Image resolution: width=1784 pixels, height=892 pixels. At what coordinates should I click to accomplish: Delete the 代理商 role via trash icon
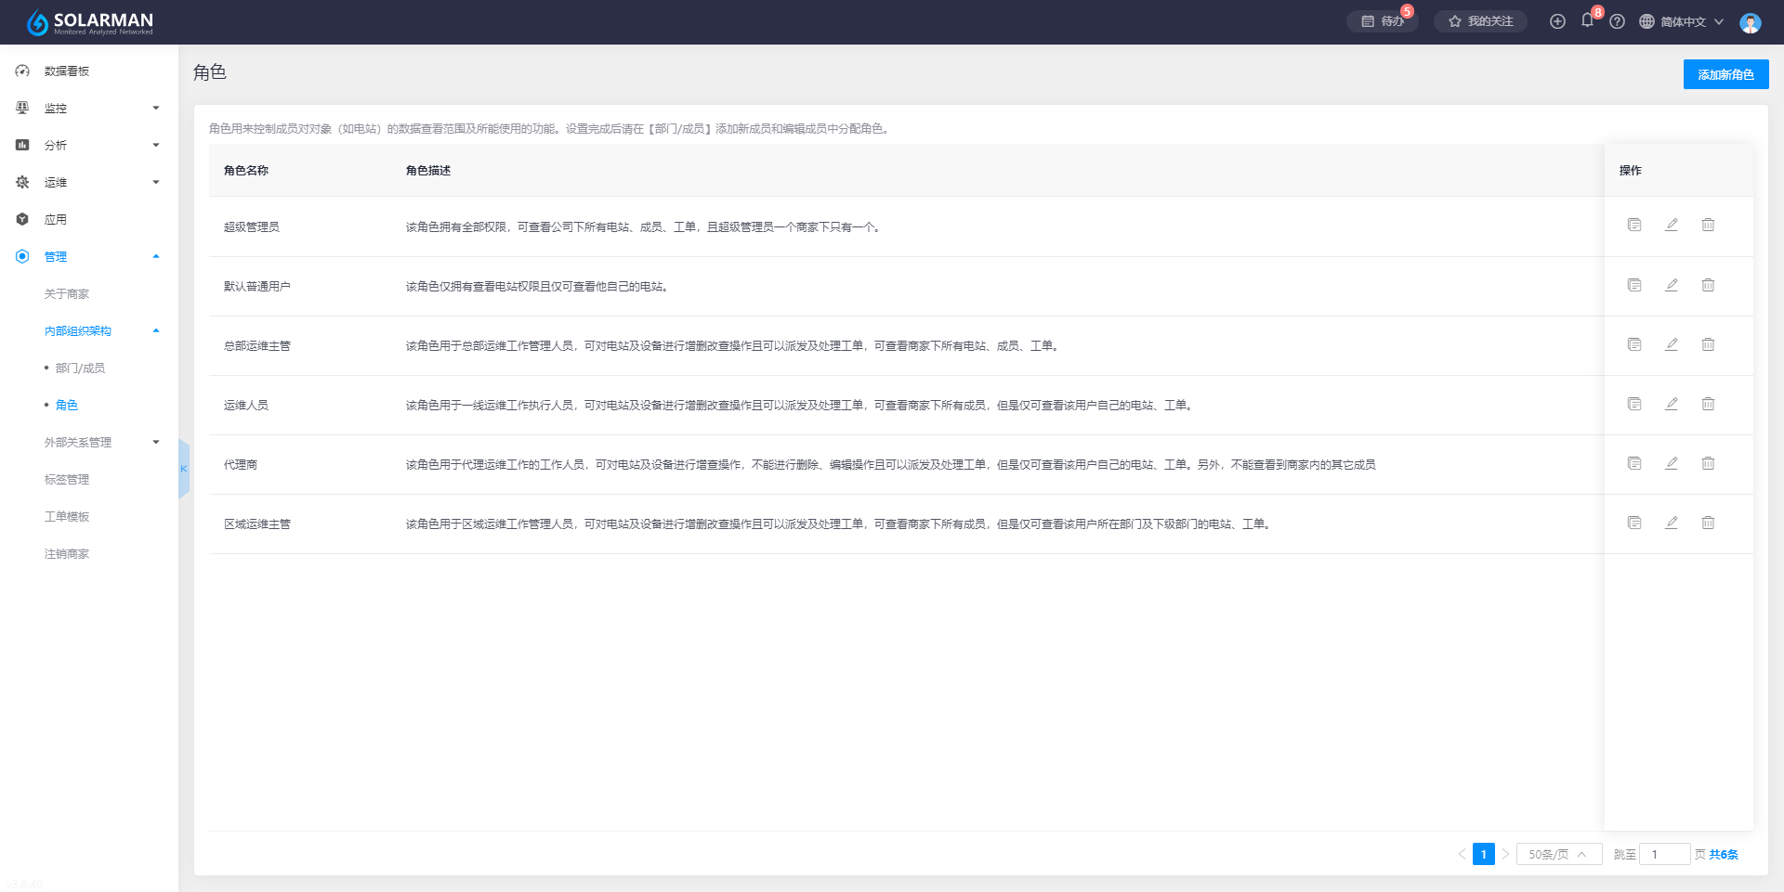pyautogui.click(x=1708, y=463)
